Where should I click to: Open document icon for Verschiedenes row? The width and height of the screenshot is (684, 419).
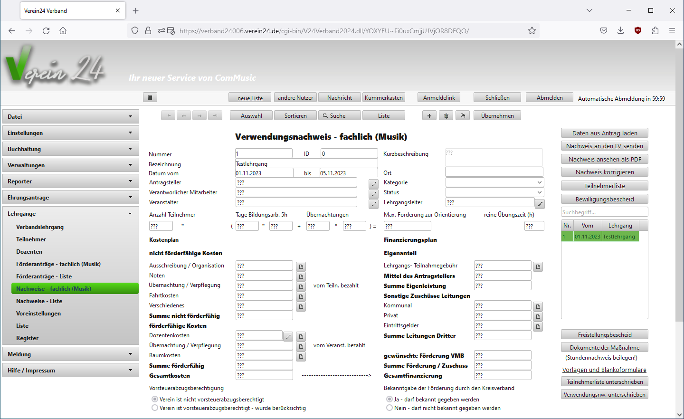tap(301, 306)
